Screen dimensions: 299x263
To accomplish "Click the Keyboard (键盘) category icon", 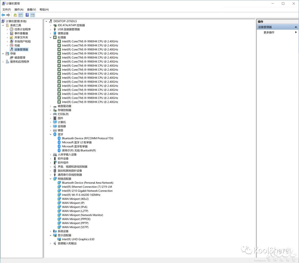I will (55, 130).
